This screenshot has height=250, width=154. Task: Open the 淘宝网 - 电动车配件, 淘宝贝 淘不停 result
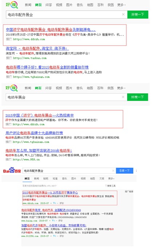37,49
